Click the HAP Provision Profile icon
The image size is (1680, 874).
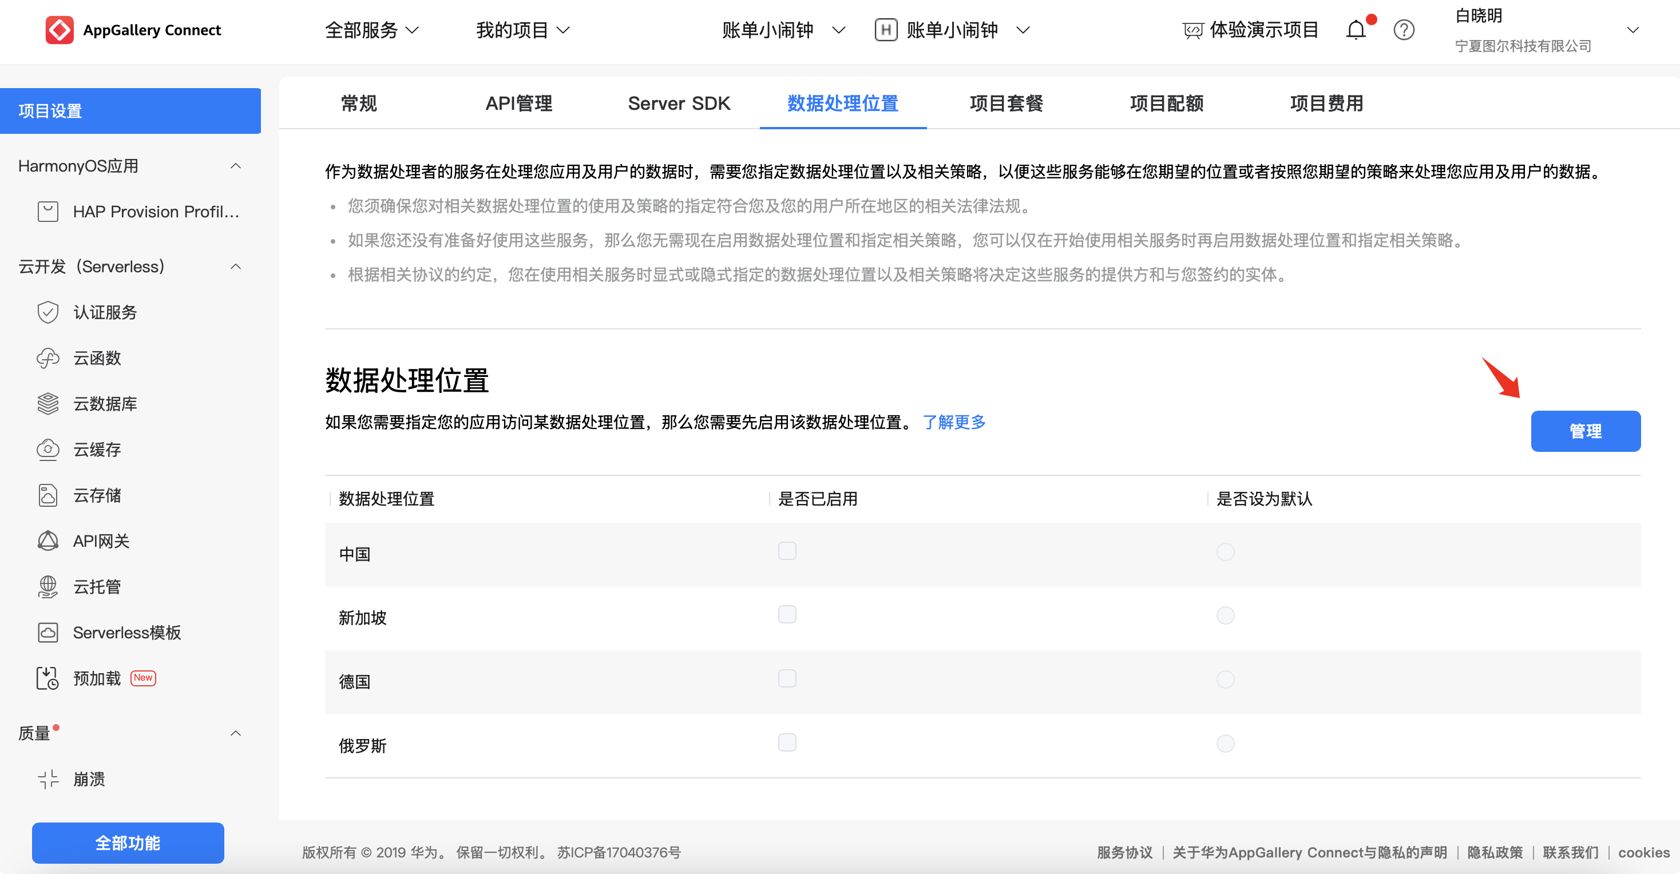point(47,212)
